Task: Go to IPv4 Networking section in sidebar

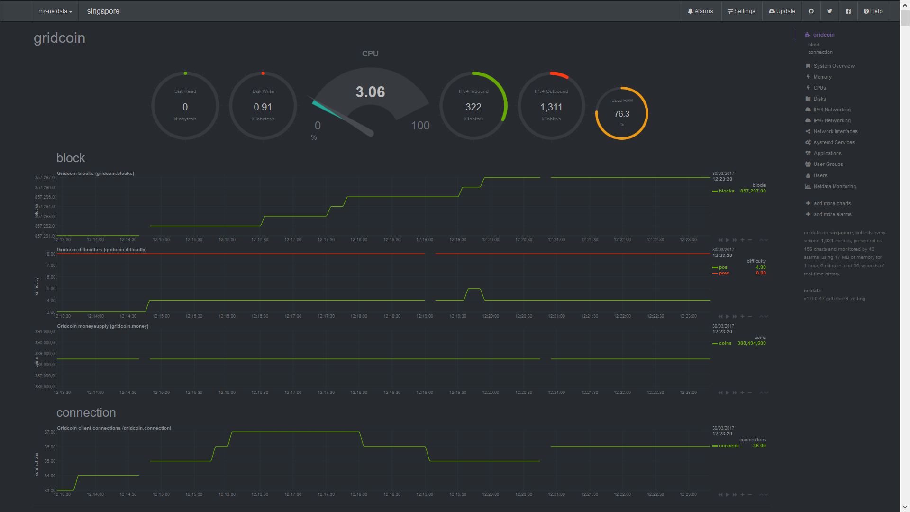Action: 832,110
